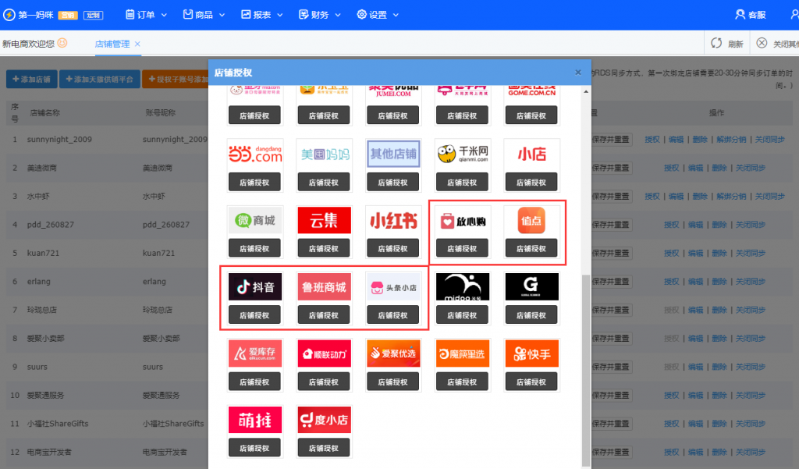
Task: Click 保存并重置 button in 水中虾 row
Action: pos(611,197)
